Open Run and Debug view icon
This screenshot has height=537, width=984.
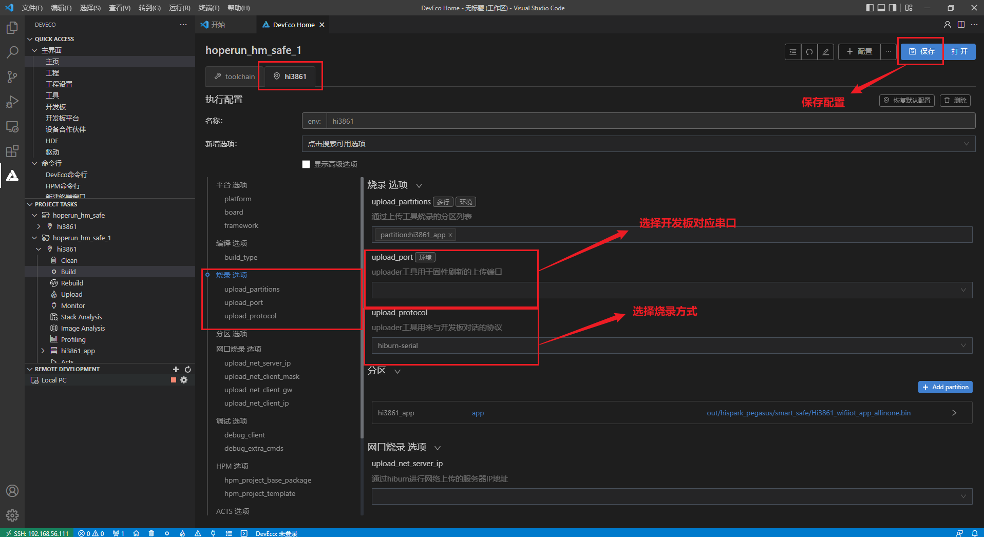point(12,102)
